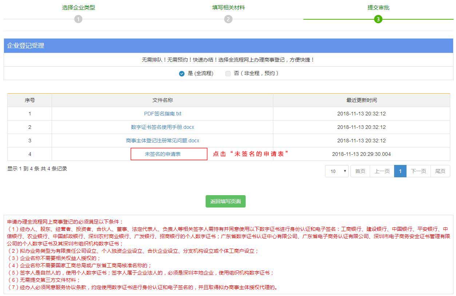Click the green step 3 circle
Screen dimensions: 456x296
(378, 19)
